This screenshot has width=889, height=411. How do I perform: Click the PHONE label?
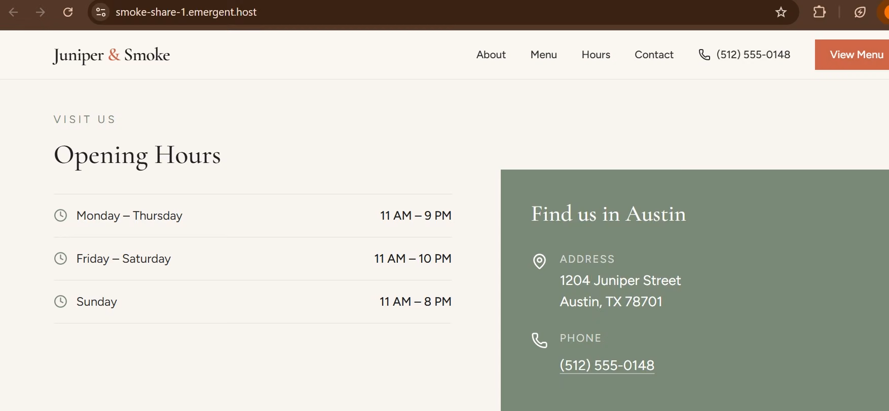pyautogui.click(x=580, y=338)
